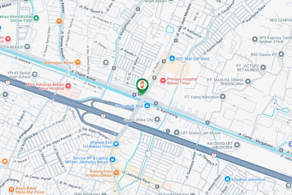Click the KAI DIVISI LRT JABODEBEK pin
The width and height of the screenshot is (292, 195).
point(237,145)
